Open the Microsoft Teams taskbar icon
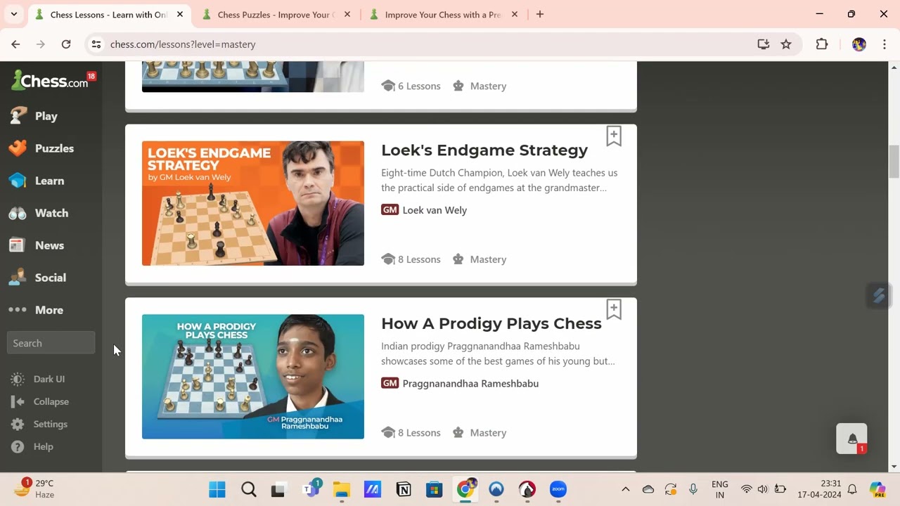 coord(311,489)
